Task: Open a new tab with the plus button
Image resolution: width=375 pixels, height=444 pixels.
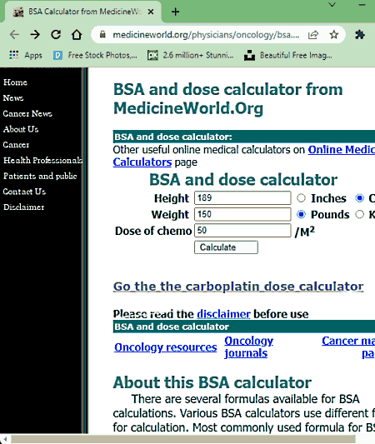Action: tap(175, 12)
